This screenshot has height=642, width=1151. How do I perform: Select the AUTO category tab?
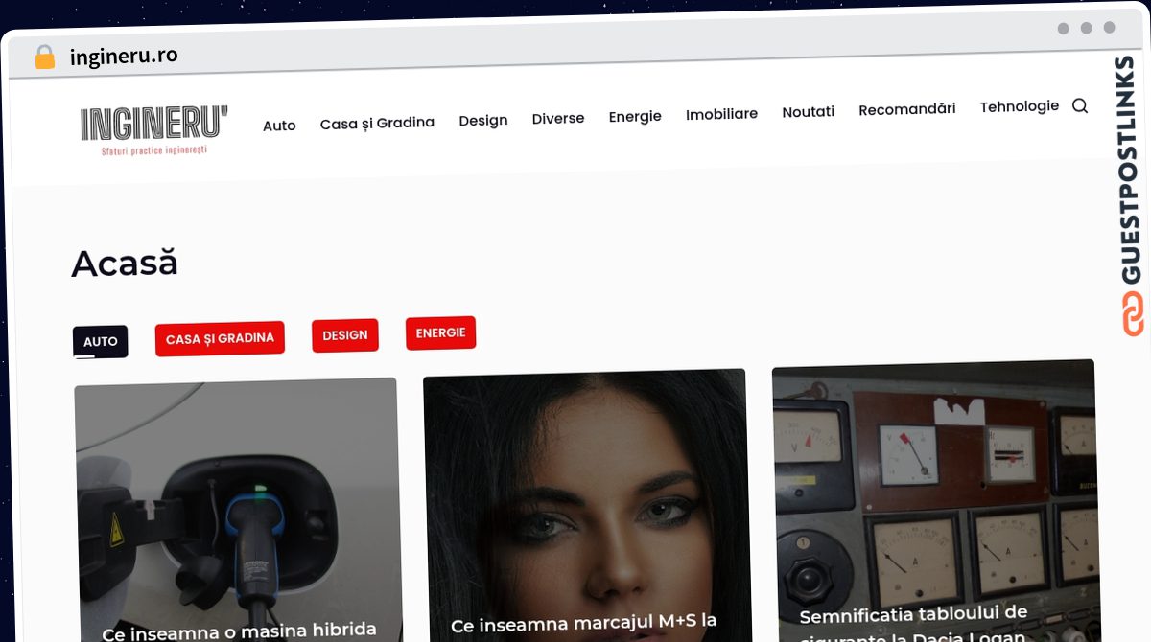101,341
